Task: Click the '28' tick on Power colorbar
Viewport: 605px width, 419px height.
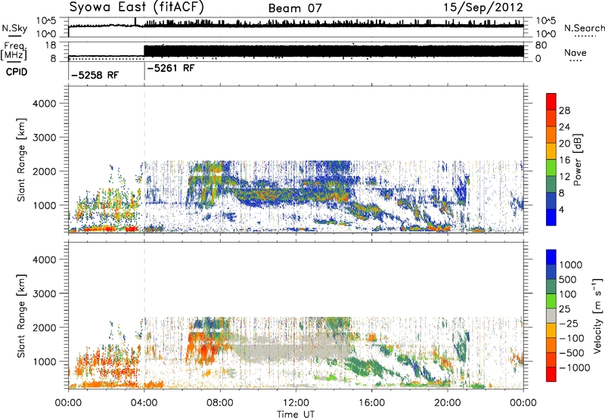Action: 564,110
